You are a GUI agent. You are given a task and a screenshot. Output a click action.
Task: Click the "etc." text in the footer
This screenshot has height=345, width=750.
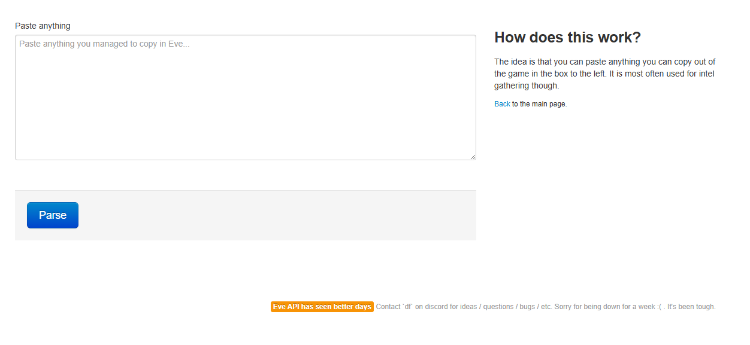coord(546,307)
